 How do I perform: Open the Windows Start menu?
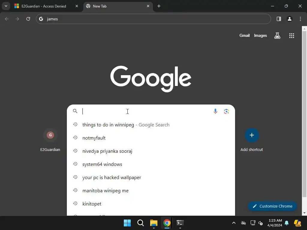tap(127, 223)
